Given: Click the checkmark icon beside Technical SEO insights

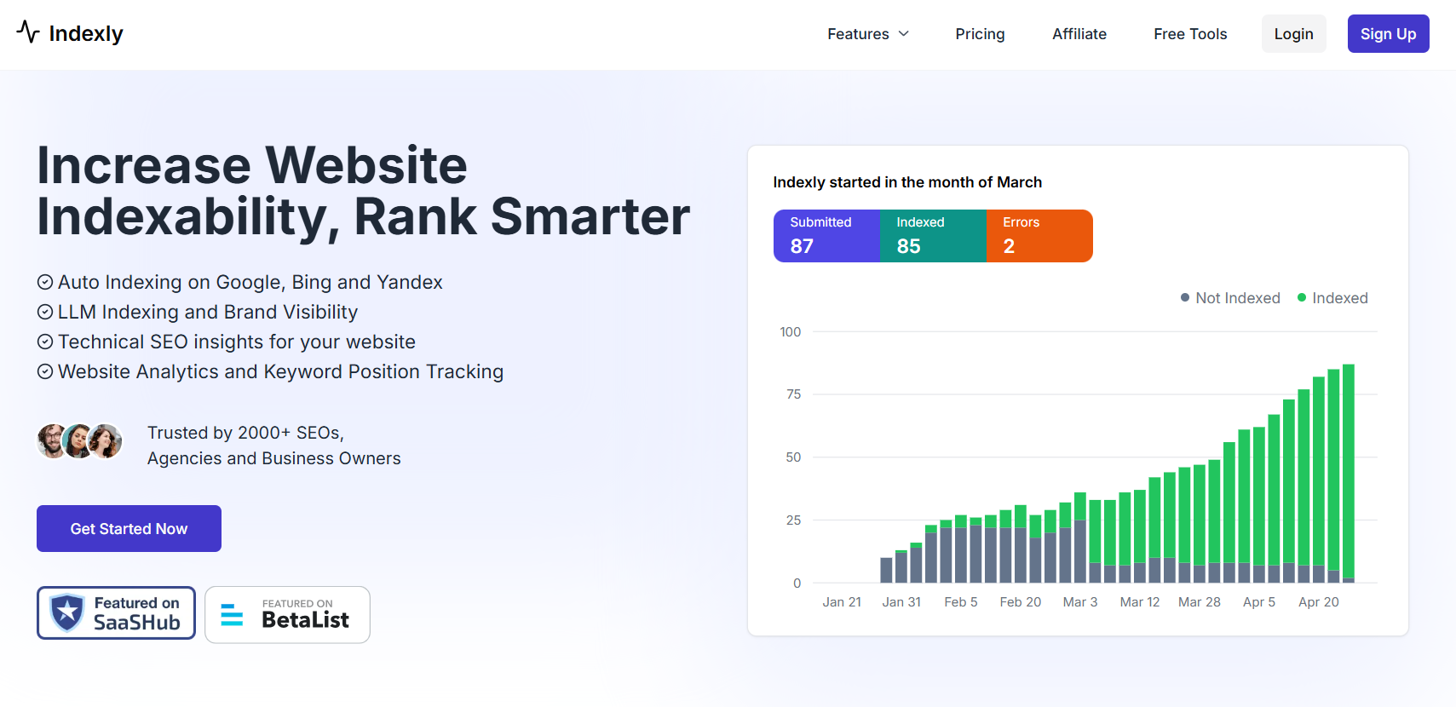Looking at the screenshot, I should (45, 342).
